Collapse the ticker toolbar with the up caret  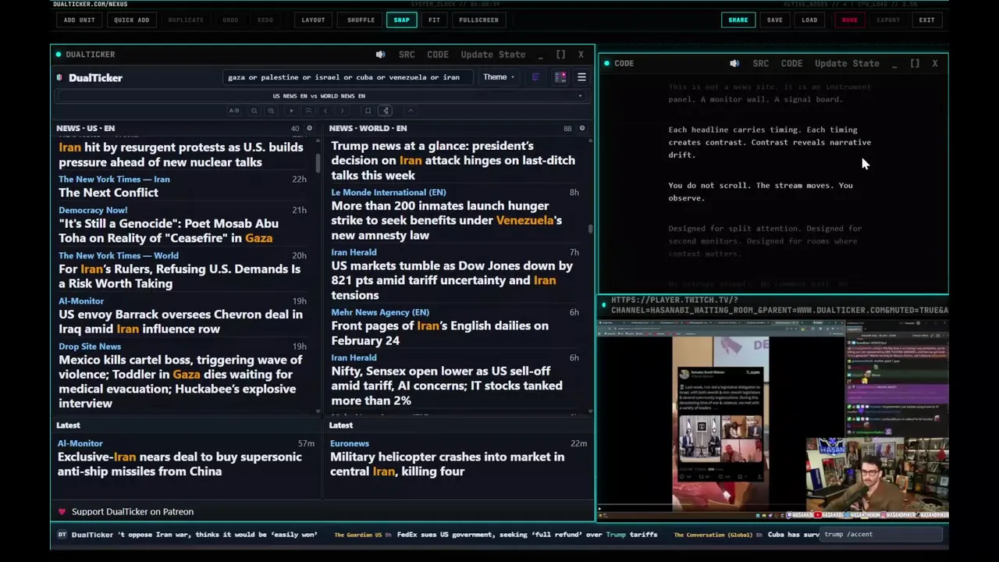pos(411,111)
